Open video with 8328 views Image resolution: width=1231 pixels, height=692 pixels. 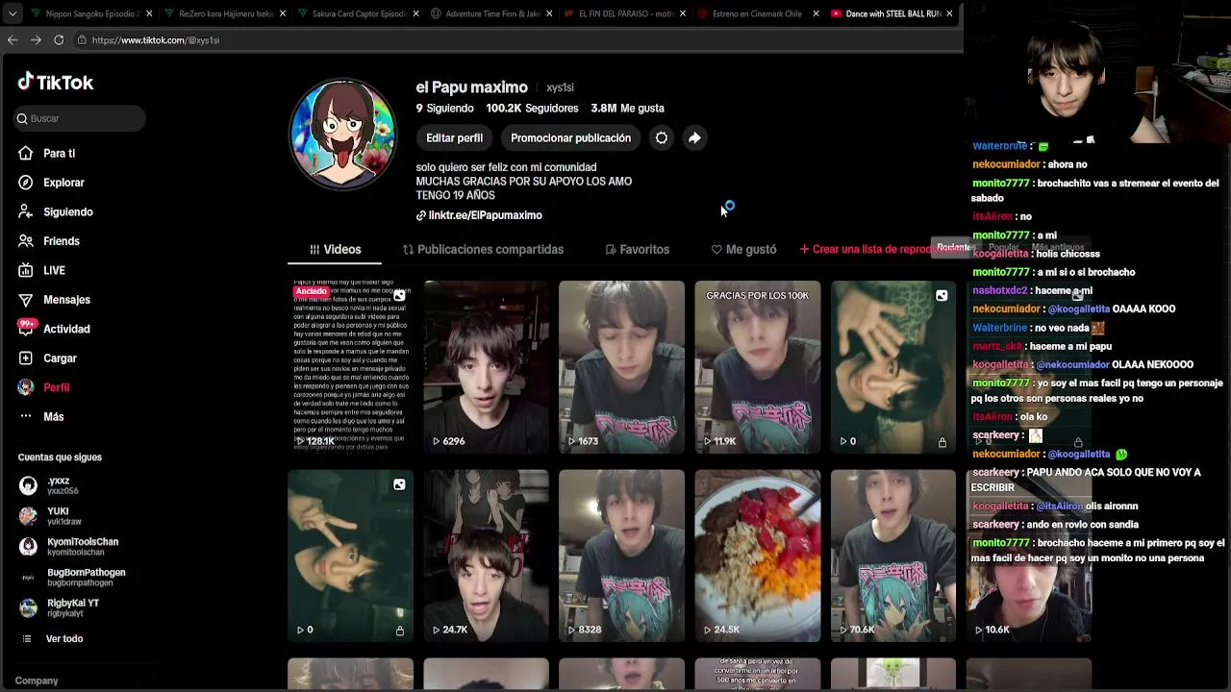[621, 556]
